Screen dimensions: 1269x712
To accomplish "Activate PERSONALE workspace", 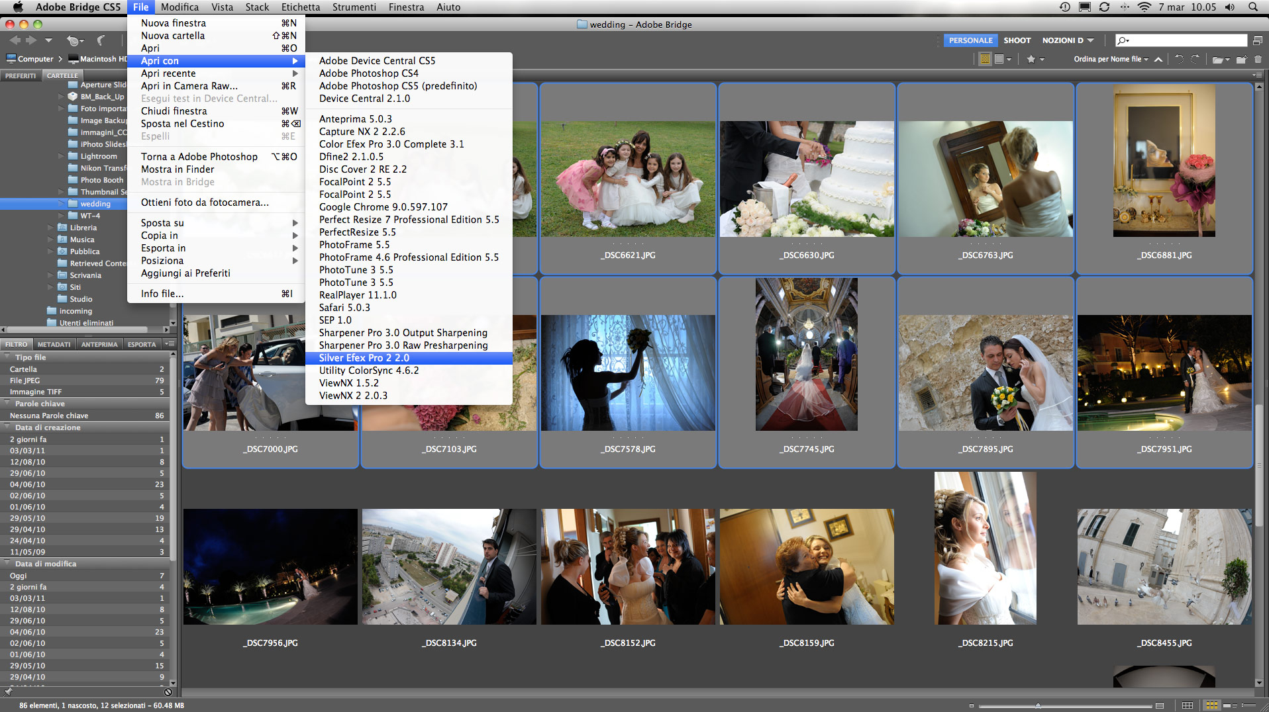I will 970,40.
